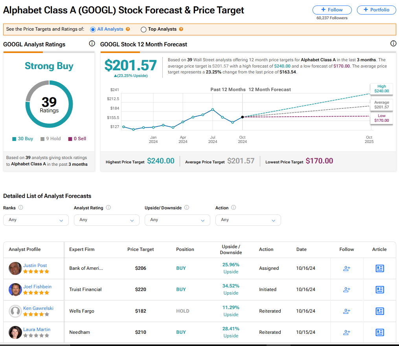Viewport: 399px width, 346px height.
Task: Open Justin Post analyst profile link
Action: pos(35,265)
